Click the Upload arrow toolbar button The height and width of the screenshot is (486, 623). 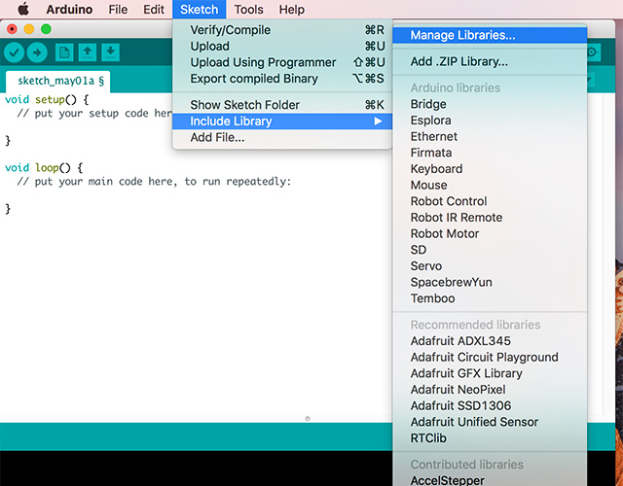38,52
